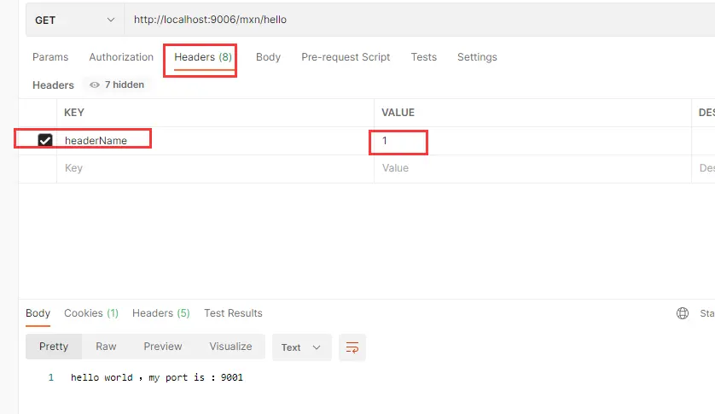Switch to the Settings tab
The image size is (715, 414).
(477, 57)
